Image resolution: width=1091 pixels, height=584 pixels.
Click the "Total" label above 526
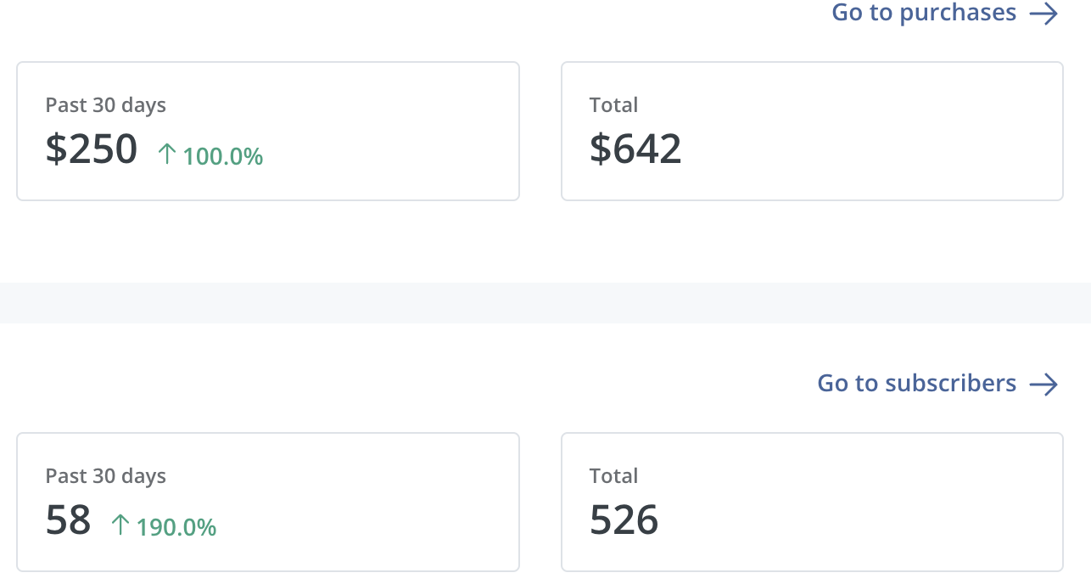pyautogui.click(x=613, y=476)
